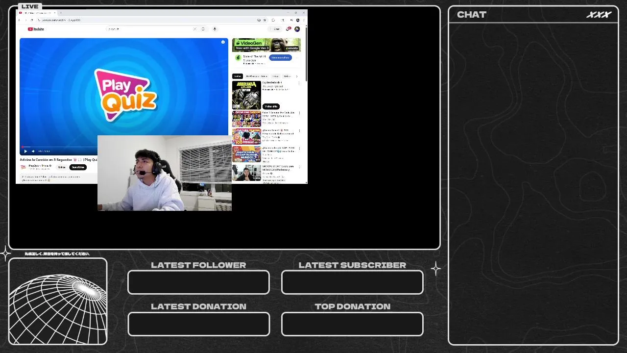Open the account avatar menu
The width and height of the screenshot is (627, 353).
click(297, 29)
